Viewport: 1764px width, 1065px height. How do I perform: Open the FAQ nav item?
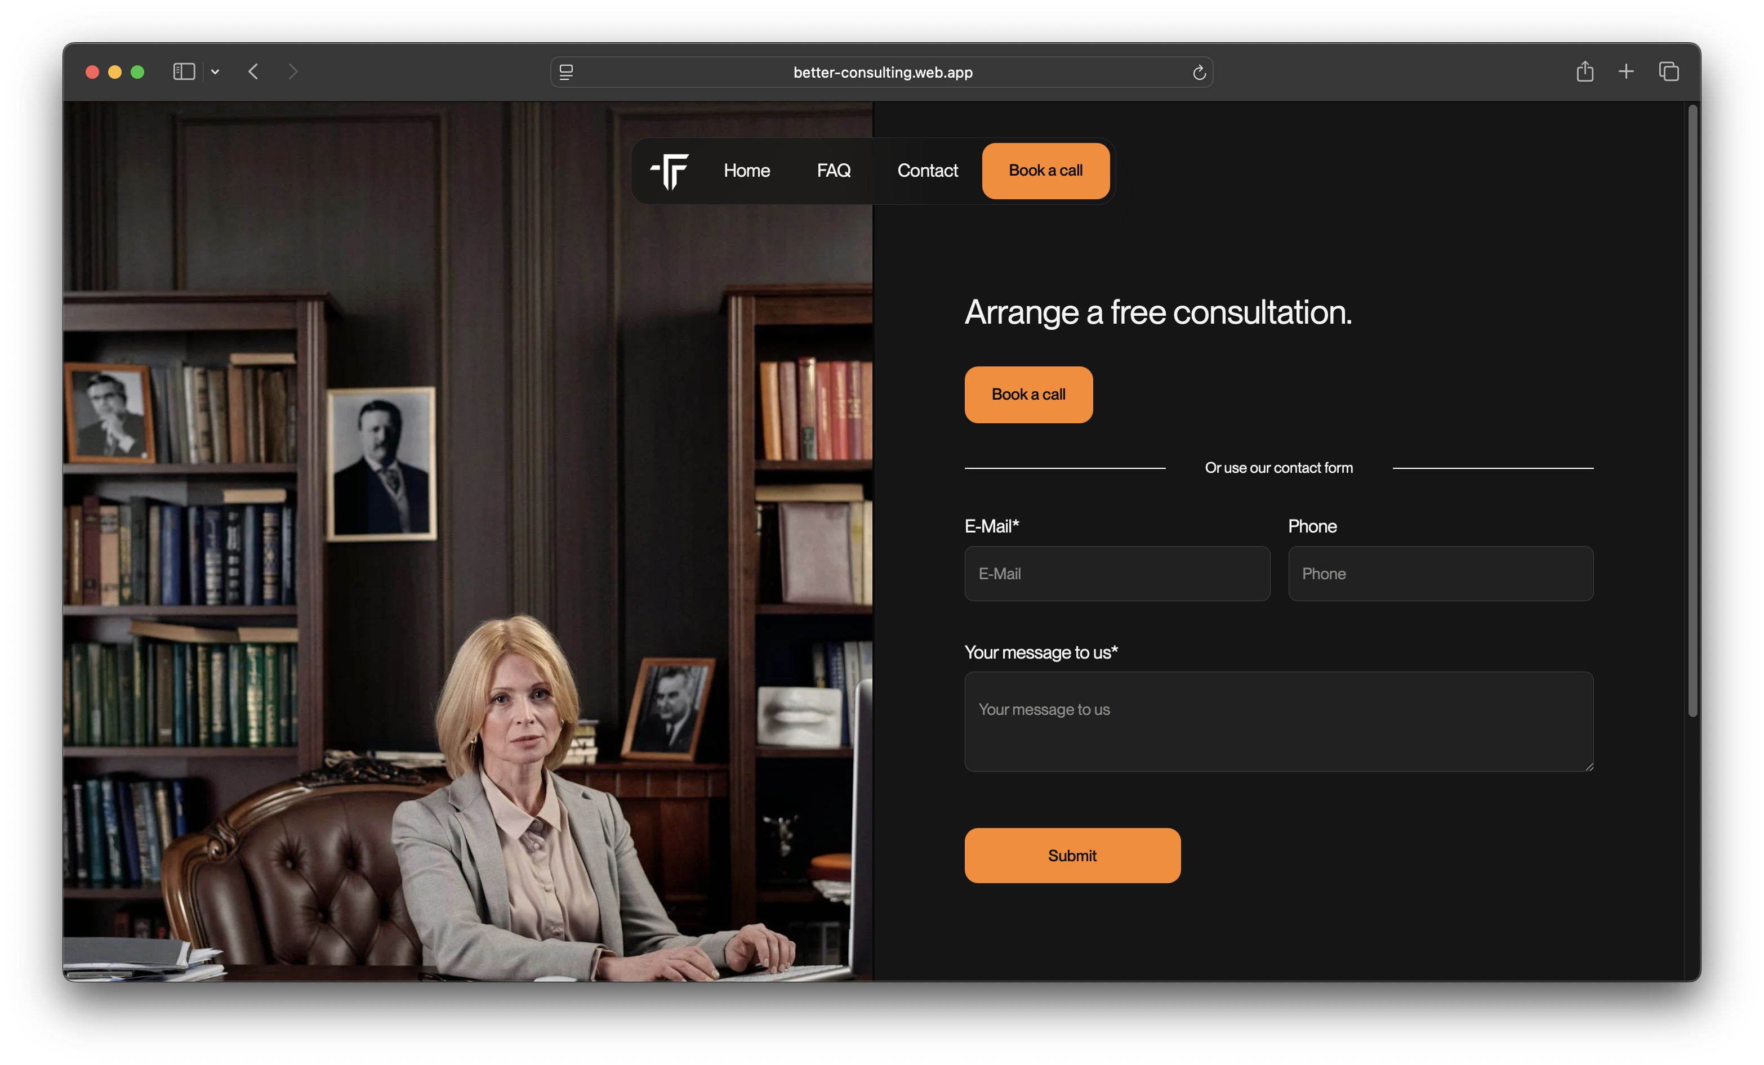click(x=834, y=171)
